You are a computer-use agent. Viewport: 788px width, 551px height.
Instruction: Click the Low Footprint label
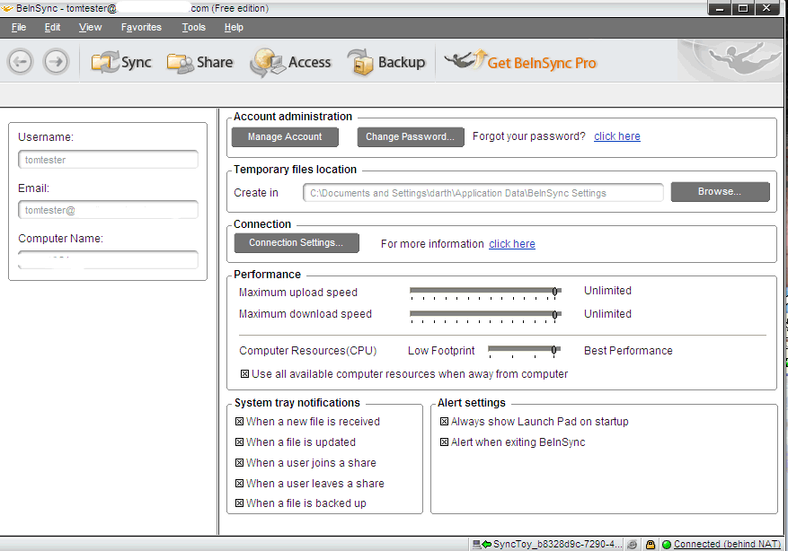click(441, 350)
